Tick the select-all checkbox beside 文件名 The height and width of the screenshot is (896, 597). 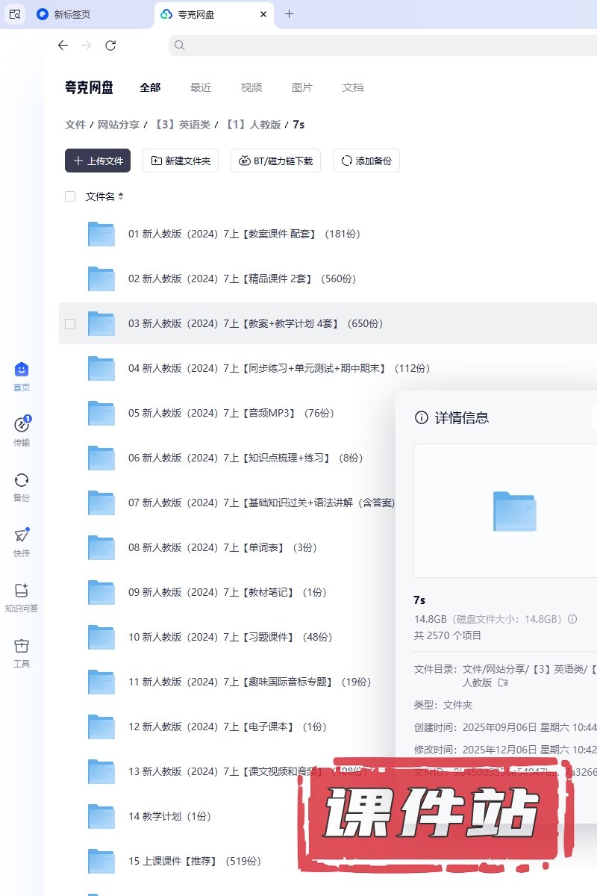pos(70,196)
